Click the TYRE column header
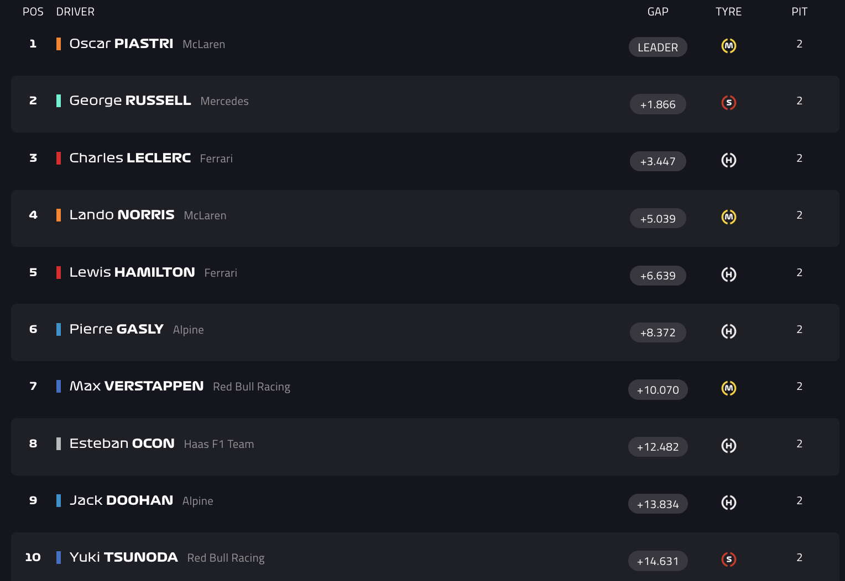Screen dimensions: 845x581 click(x=729, y=12)
